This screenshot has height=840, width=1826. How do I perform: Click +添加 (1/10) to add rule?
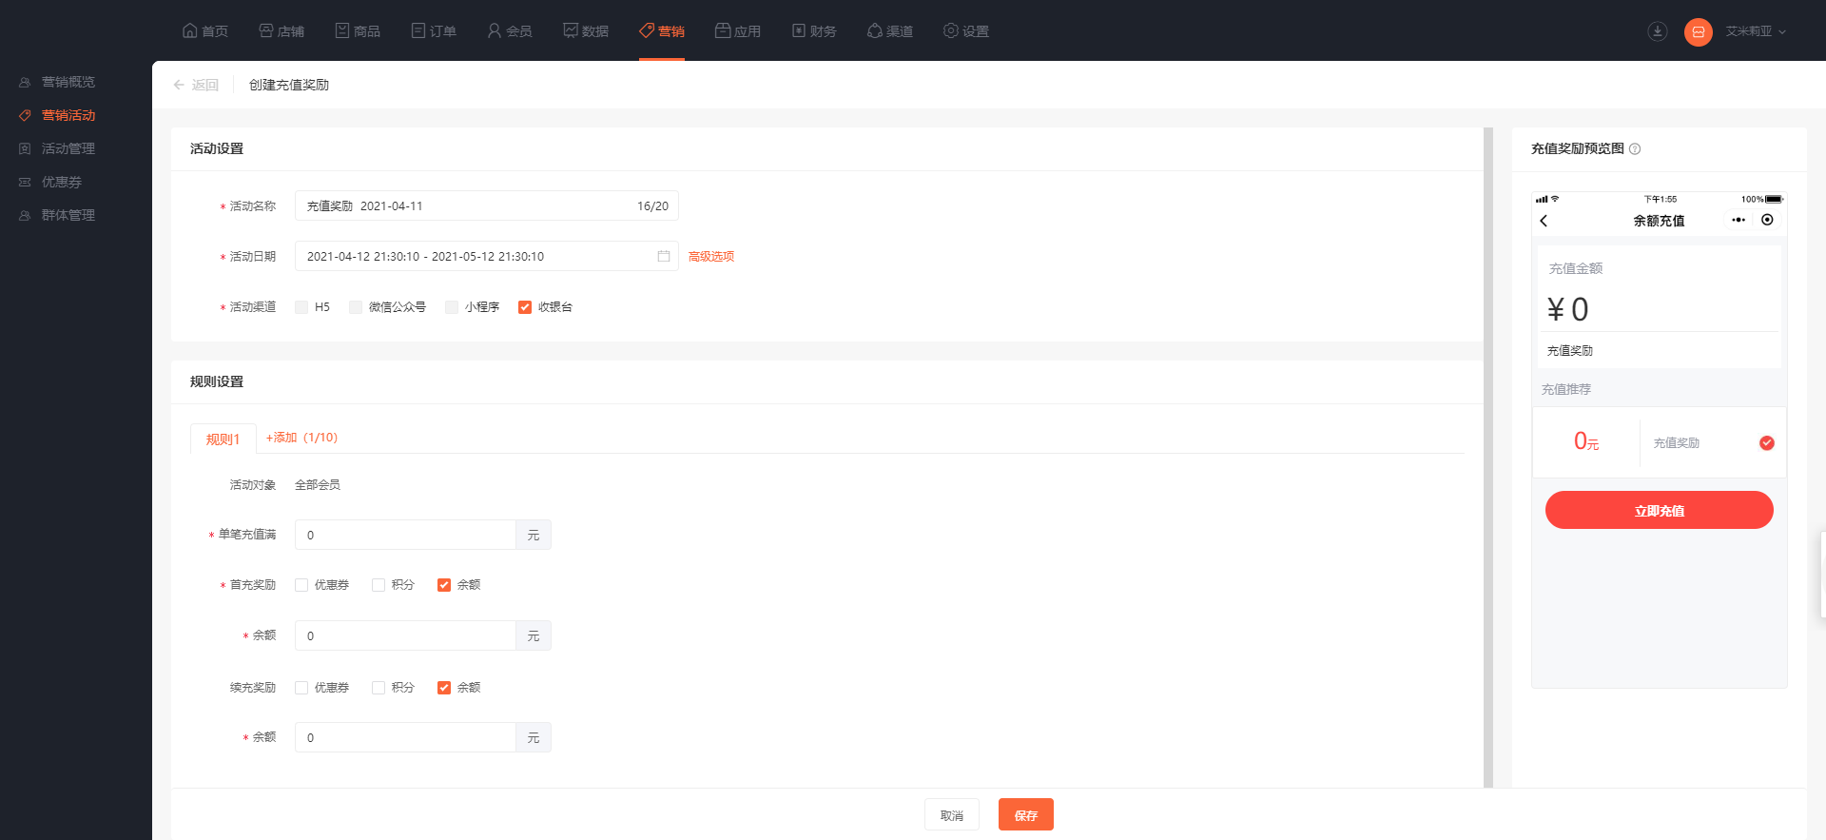301,438
